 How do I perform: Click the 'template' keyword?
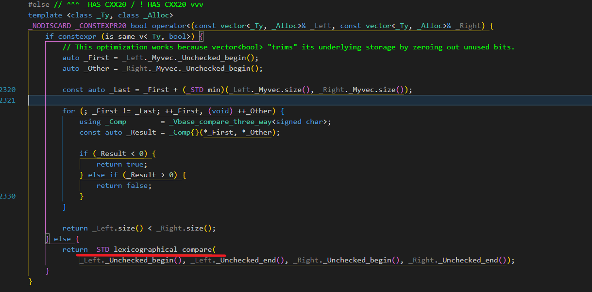(x=45, y=15)
